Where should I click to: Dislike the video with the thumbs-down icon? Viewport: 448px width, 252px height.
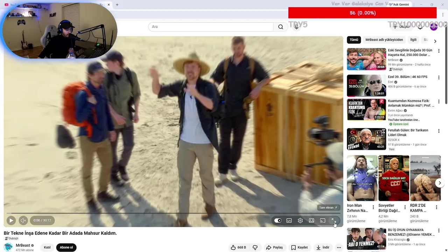(255, 247)
